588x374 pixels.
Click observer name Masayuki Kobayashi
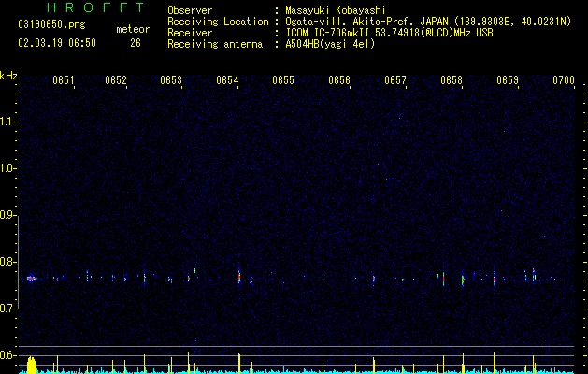(336, 10)
